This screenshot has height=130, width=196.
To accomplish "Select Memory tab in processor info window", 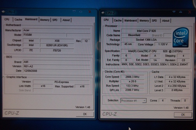I will 144,21.
